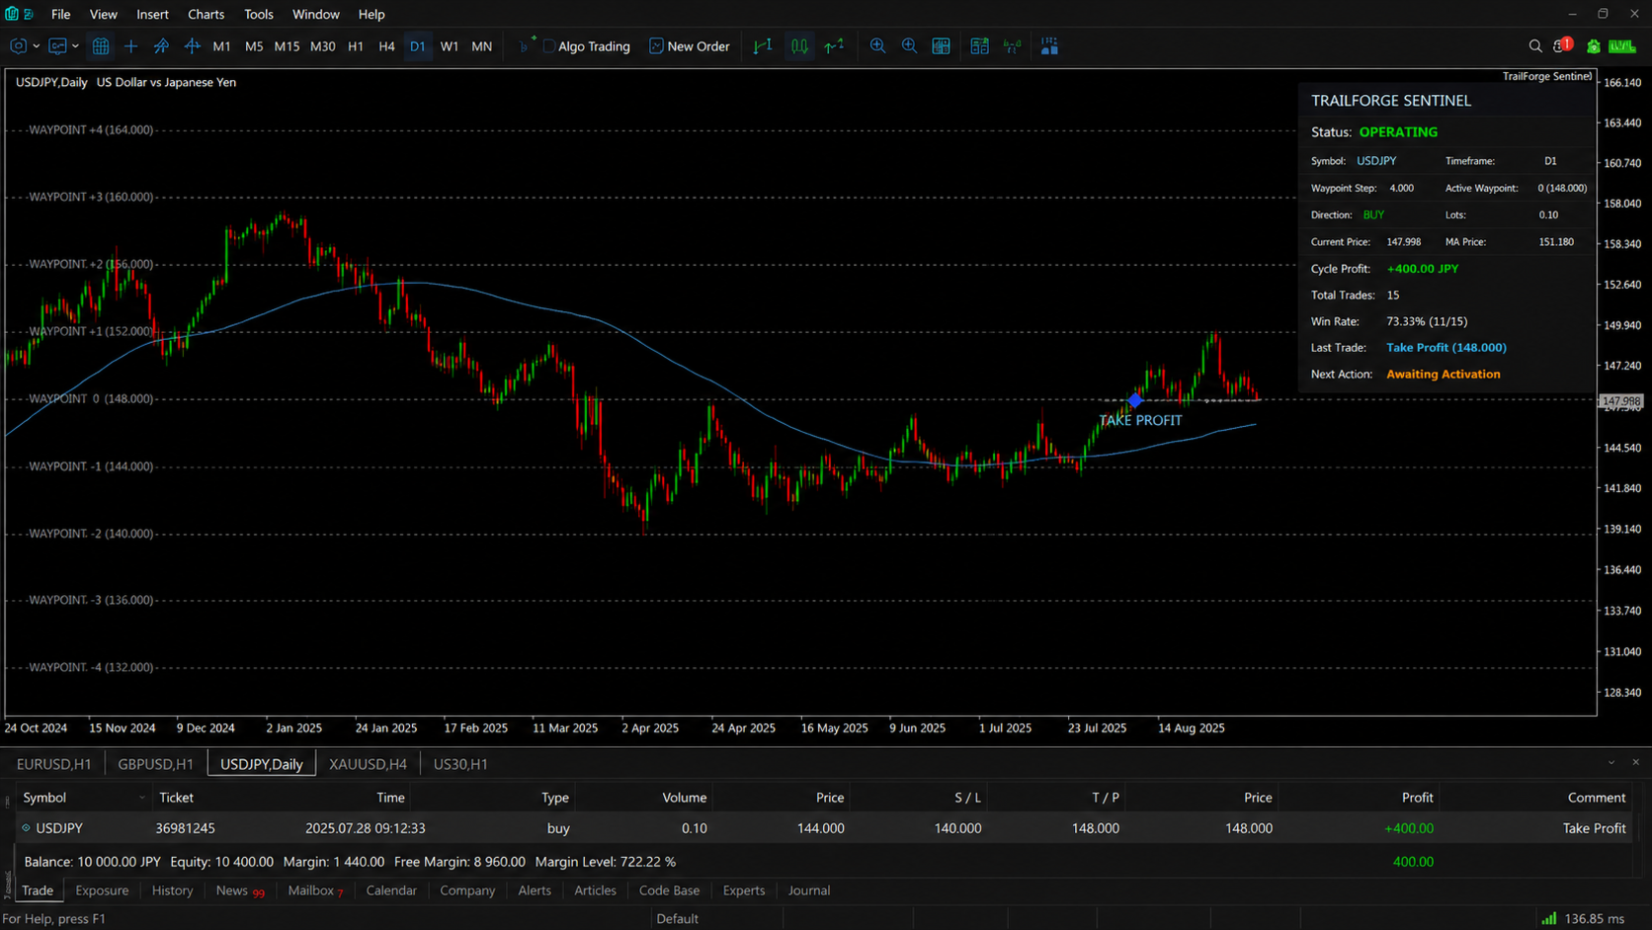Toggle the Market Watch grid icon
The height and width of the screenshot is (930, 1652).
[x=101, y=46]
